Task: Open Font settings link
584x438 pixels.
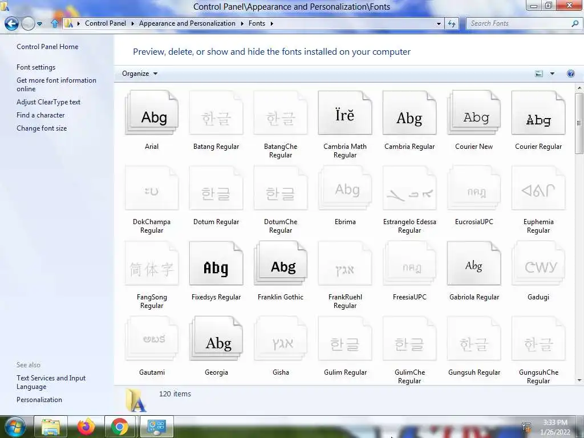Action: click(36, 67)
